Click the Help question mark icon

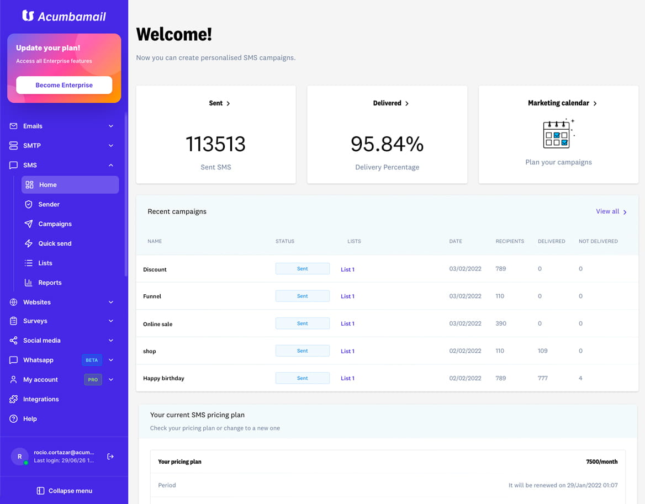pos(14,419)
